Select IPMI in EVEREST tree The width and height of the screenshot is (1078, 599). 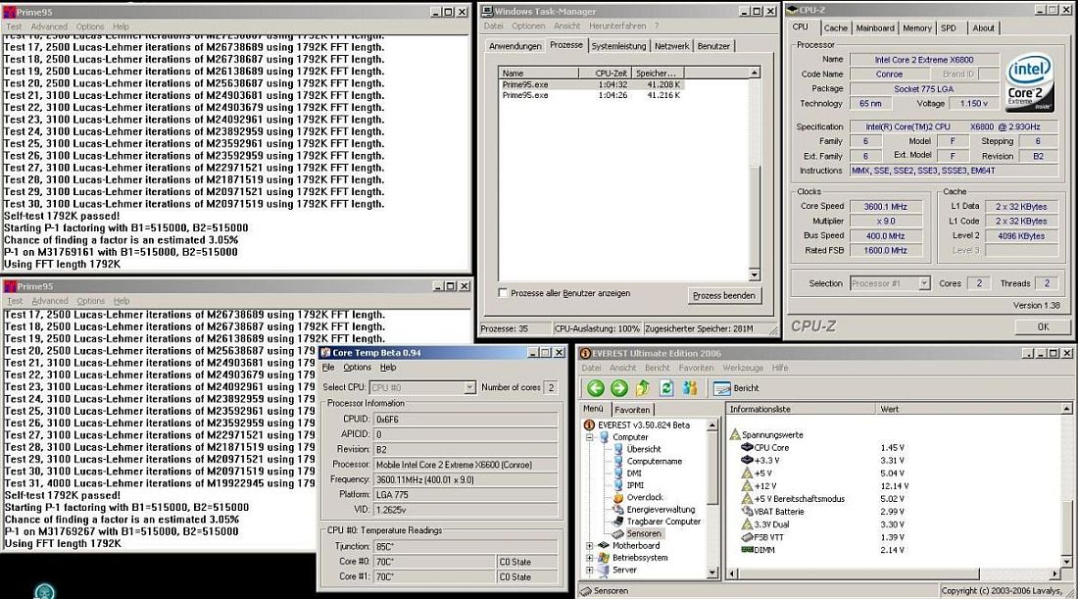[635, 485]
